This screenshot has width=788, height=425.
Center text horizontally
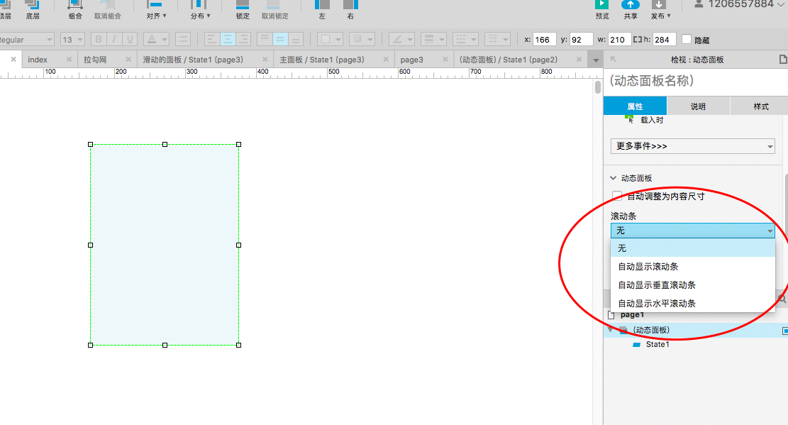tap(228, 39)
